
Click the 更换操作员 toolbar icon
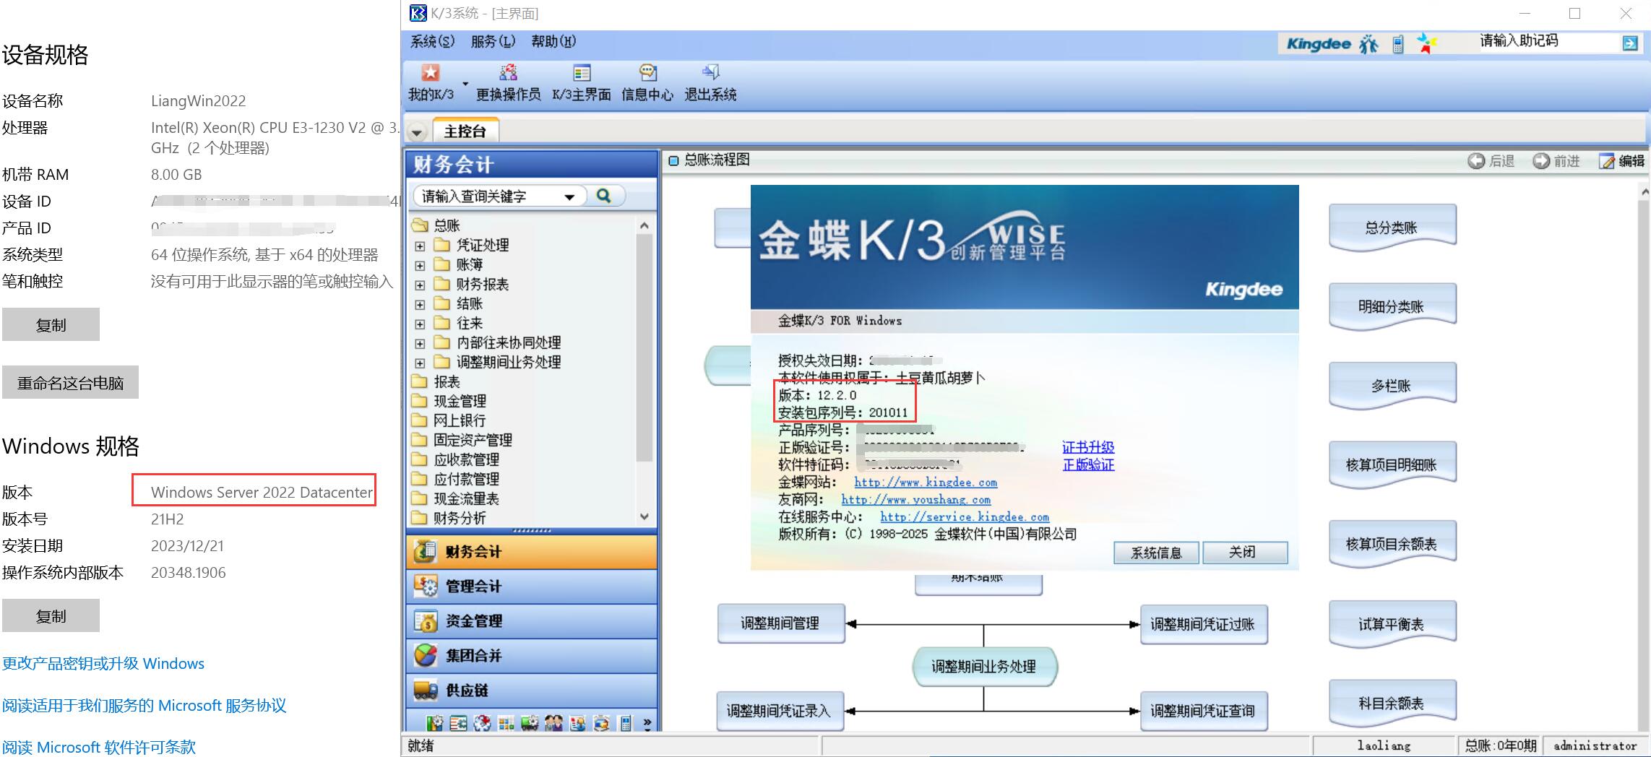tap(508, 72)
